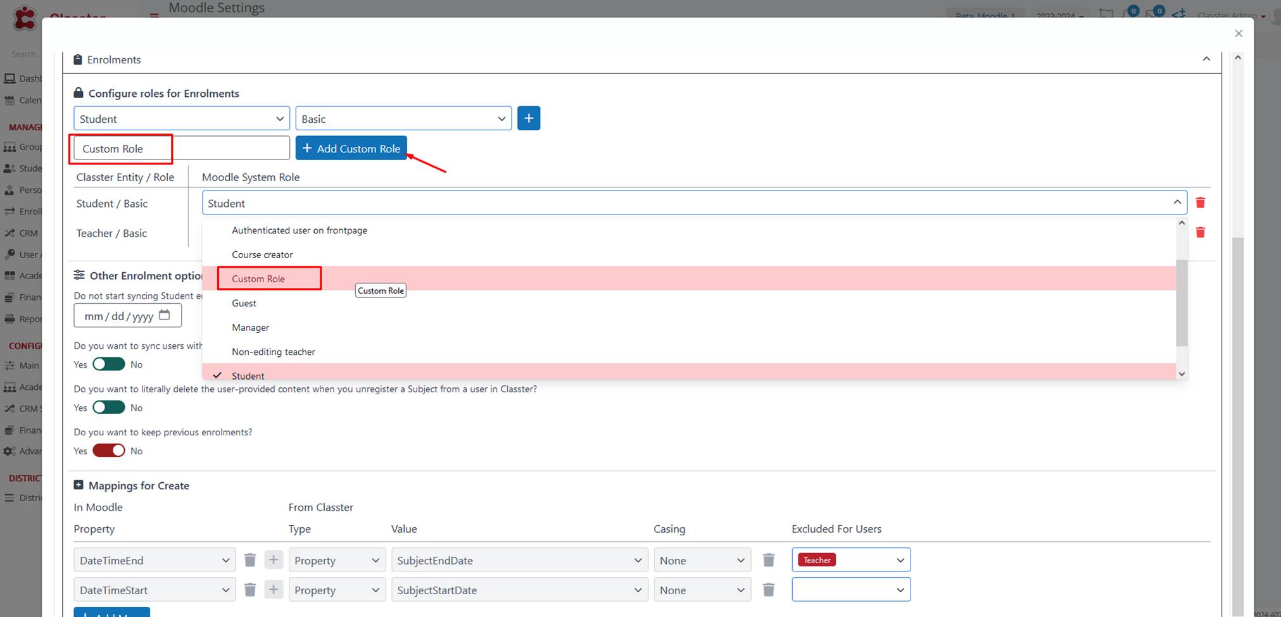
Task: Click the mm/dd/yyyy date input
Action: pos(127,315)
